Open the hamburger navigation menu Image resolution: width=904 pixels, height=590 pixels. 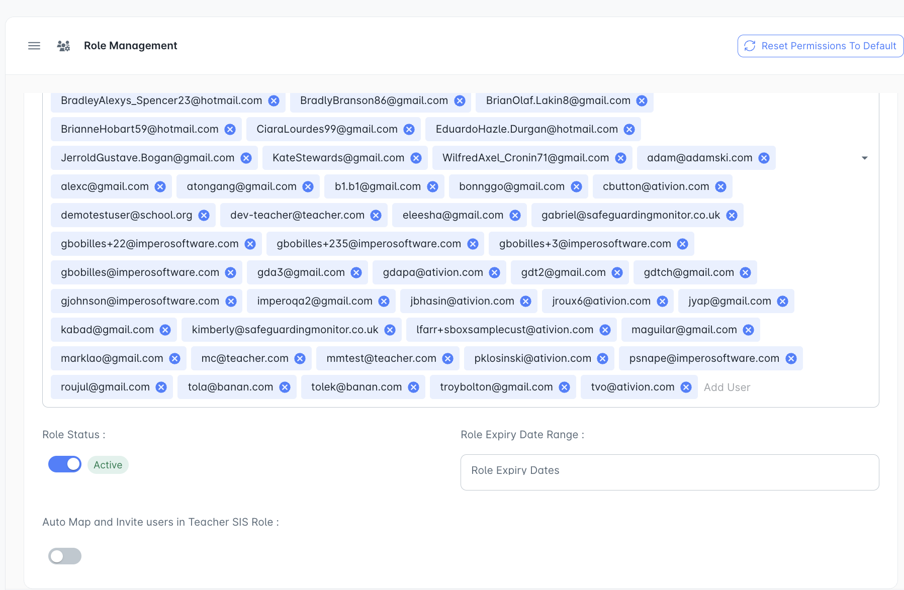[34, 46]
